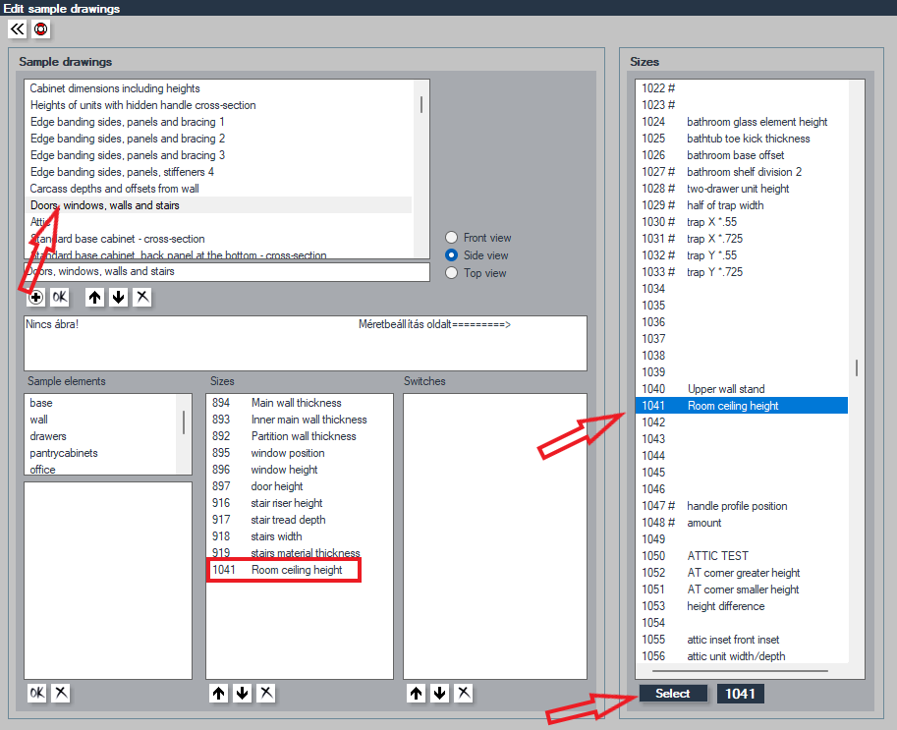The height and width of the screenshot is (730, 897).
Task: Choose 'Doors, windows, walls and stairs' drawing
Action: pos(219,205)
